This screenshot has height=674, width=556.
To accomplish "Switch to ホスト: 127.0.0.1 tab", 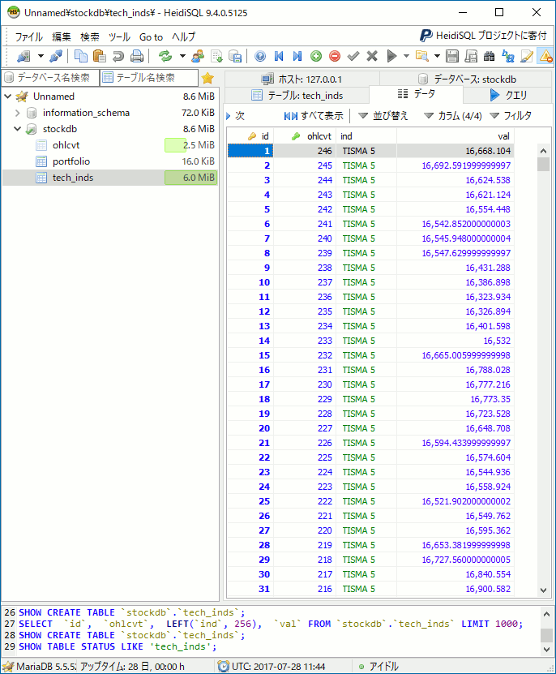I will pyautogui.click(x=302, y=79).
